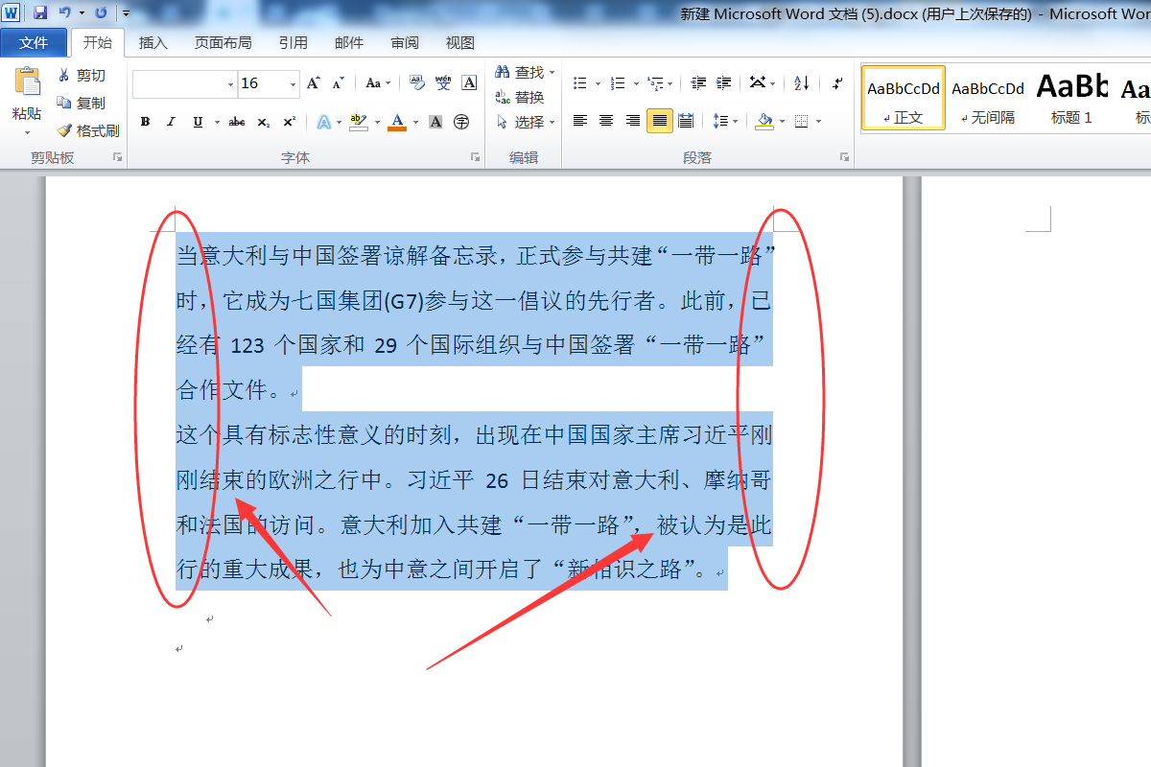Apply the text effects glowing A

point(323,122)
